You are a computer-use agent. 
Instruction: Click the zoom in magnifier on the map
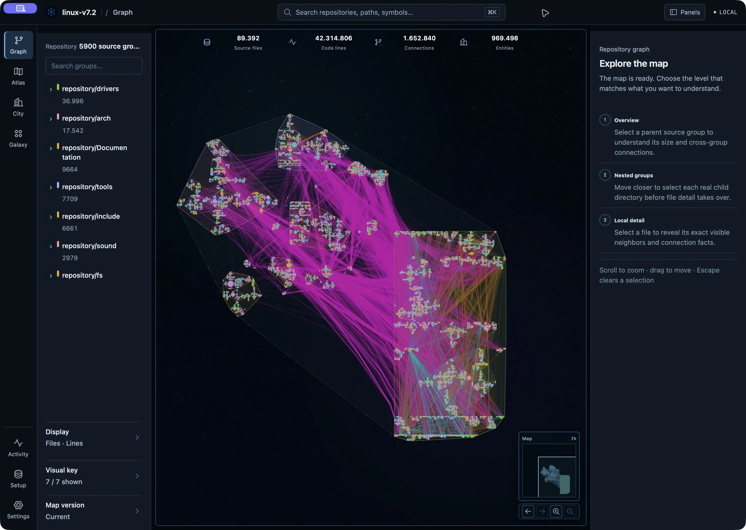point(556,511)
